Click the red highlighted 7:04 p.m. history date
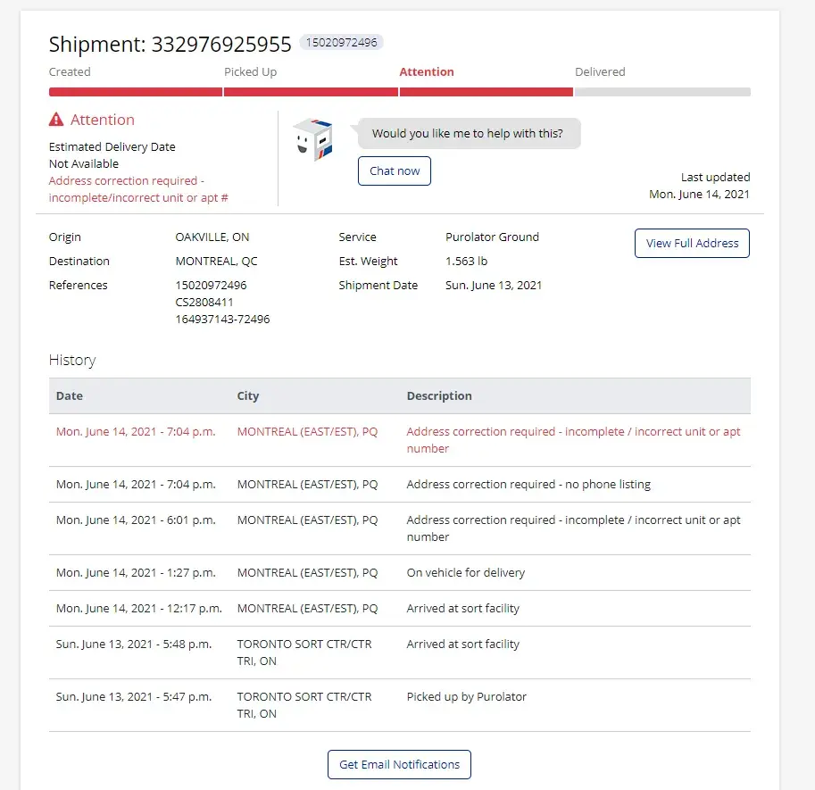 [136, 432]
